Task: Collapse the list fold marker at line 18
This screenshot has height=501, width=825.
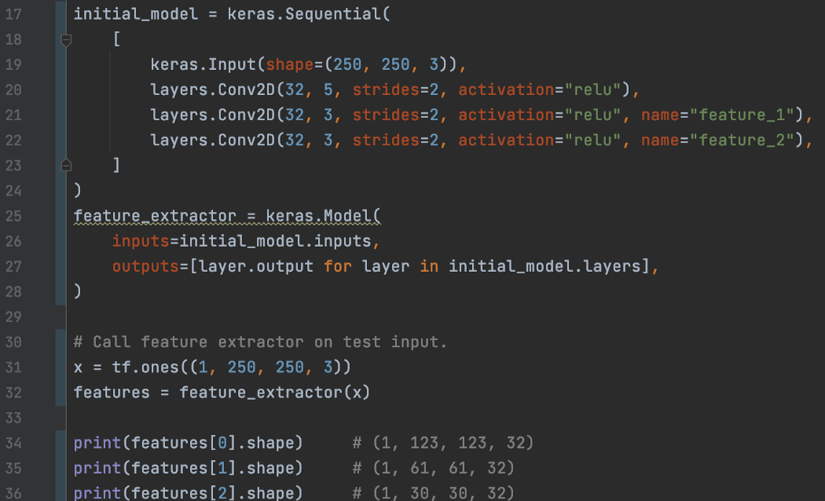Action: tap(66, 39)
